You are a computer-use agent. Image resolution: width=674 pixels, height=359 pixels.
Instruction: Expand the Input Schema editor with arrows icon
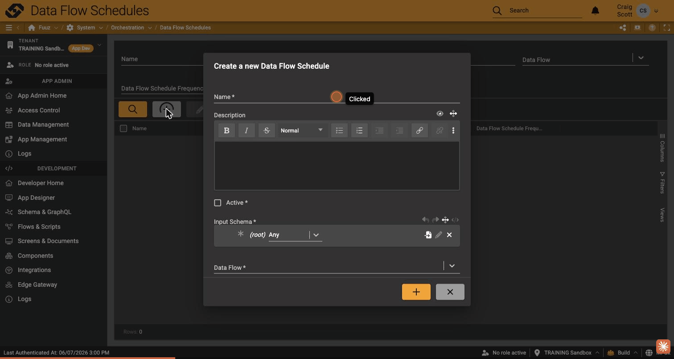coord(445,220)
